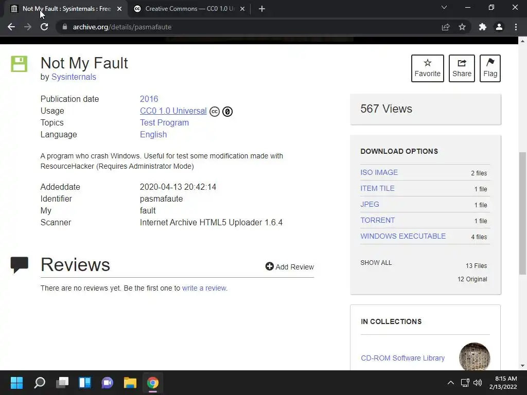Open the CD-ROM Software Library collection
The width and height of the screenshot is (527, 395).
coord(402,358)
